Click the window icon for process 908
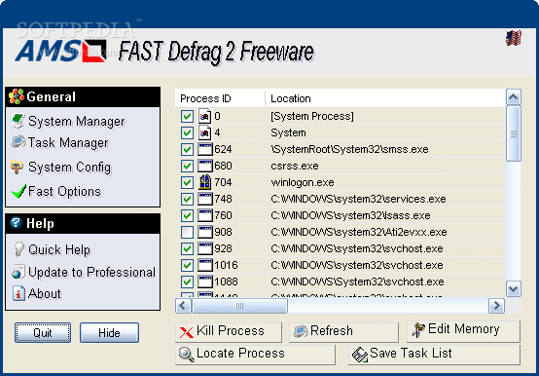This screenshot has width=539, height=376. click(205, 232)
